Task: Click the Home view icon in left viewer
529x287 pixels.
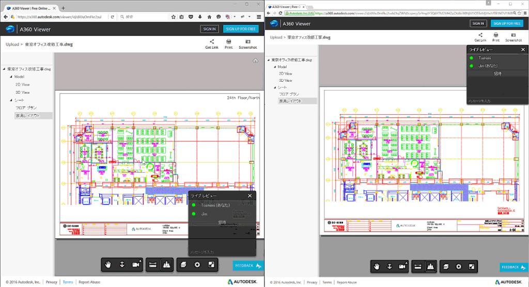Action: (255, 61)
